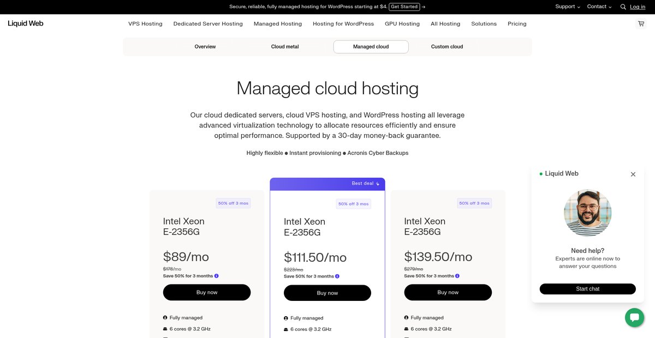655x338 pixels.
Task: Click 50% off badge on $139.50 plan
Action: (474, 203)
